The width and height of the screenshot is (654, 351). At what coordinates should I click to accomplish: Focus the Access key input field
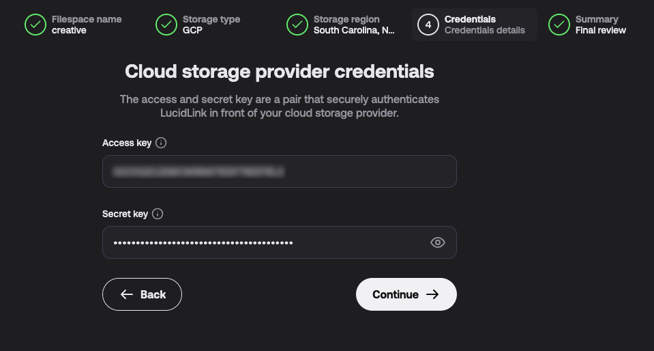[x=280, y=171]
